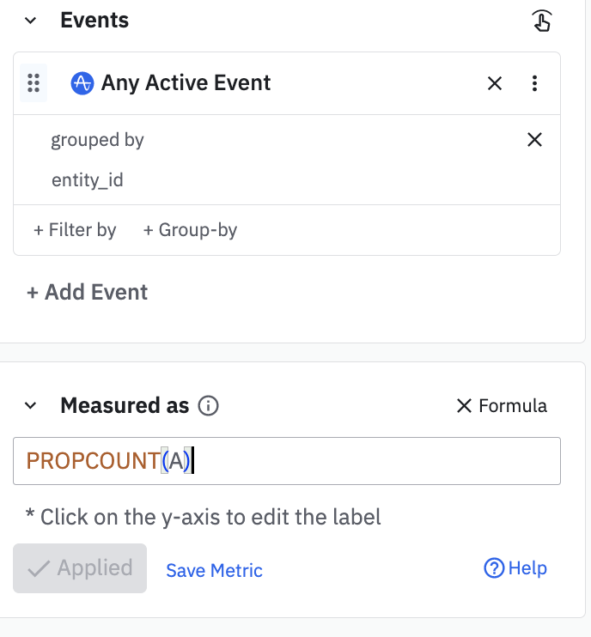The height and width of the screenshot is (637, 591).
Task: Select the entity_id property dropdown
Action: 88,180
